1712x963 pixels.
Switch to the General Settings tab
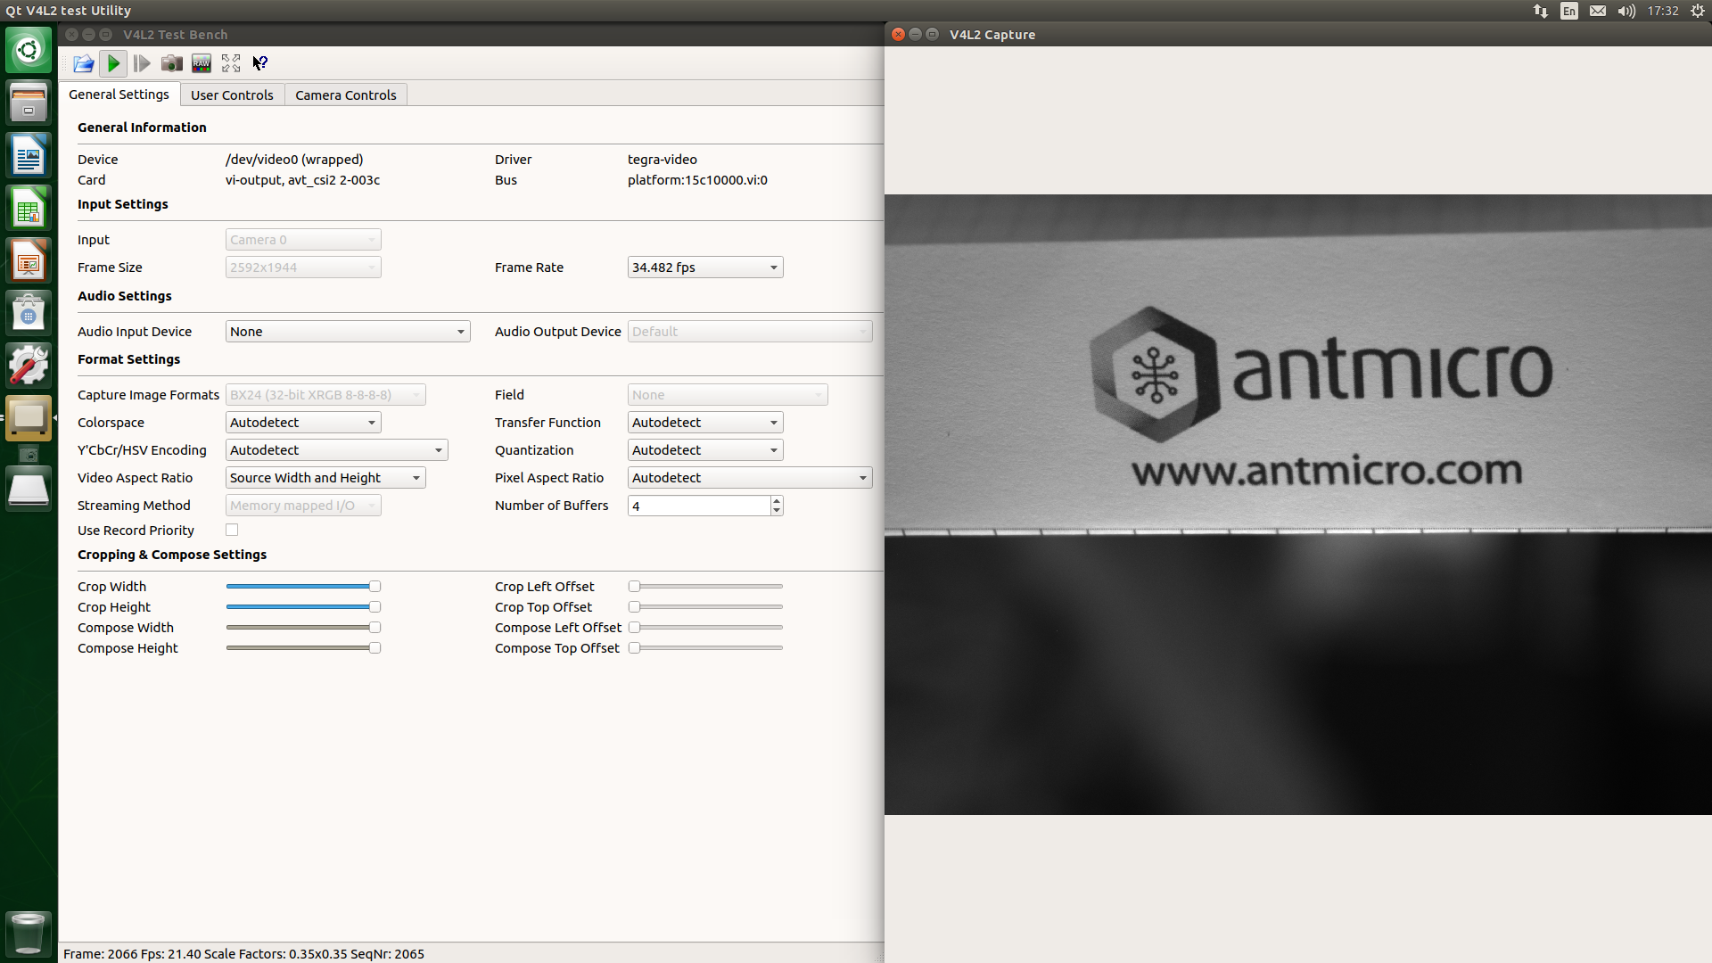coord(119,95)
